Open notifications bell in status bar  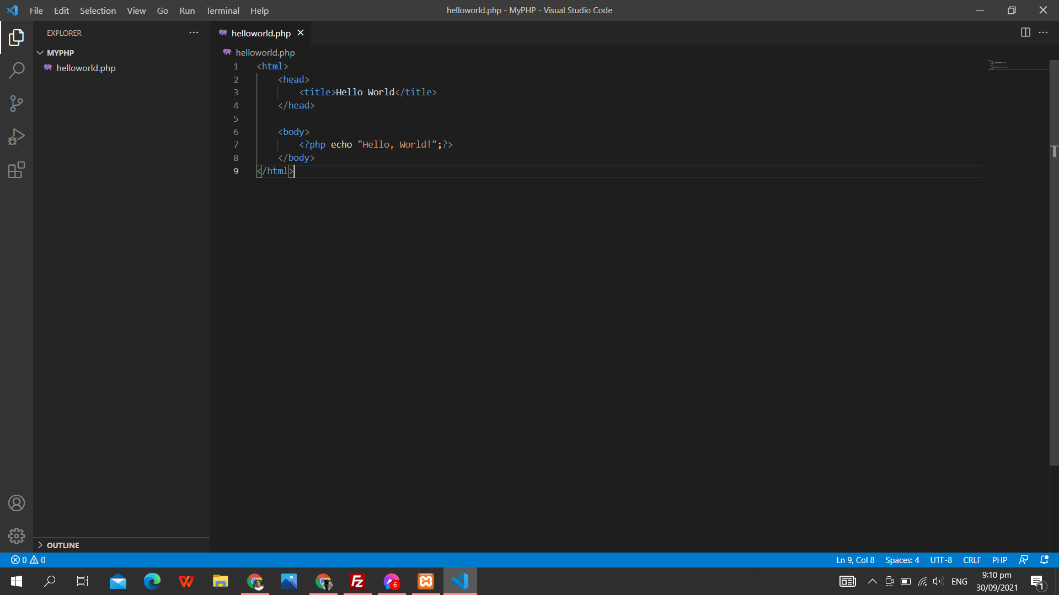1044,560
